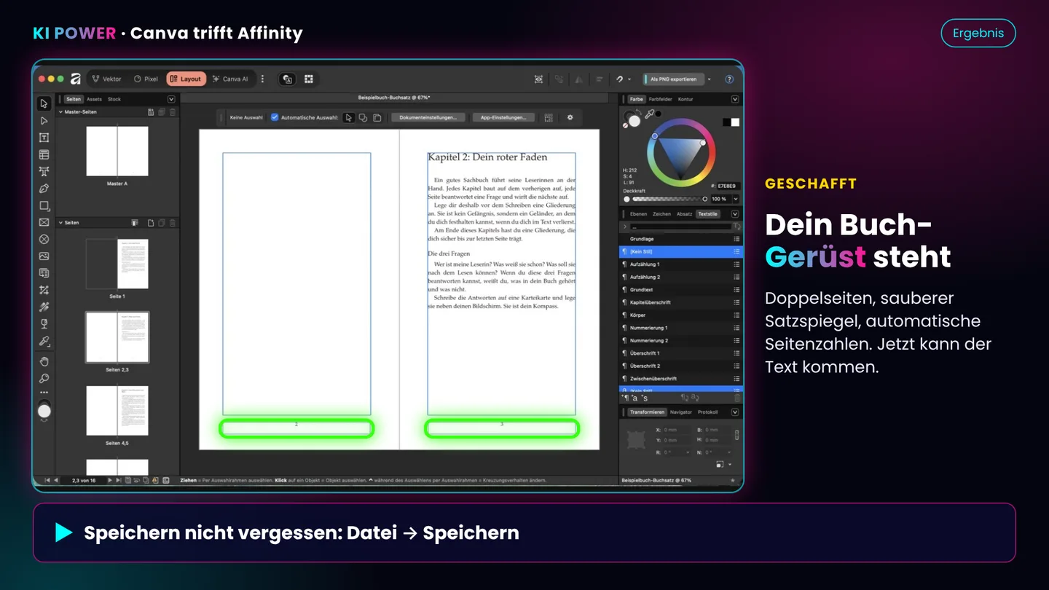Open the help question mark icon

tap(729, 79)
